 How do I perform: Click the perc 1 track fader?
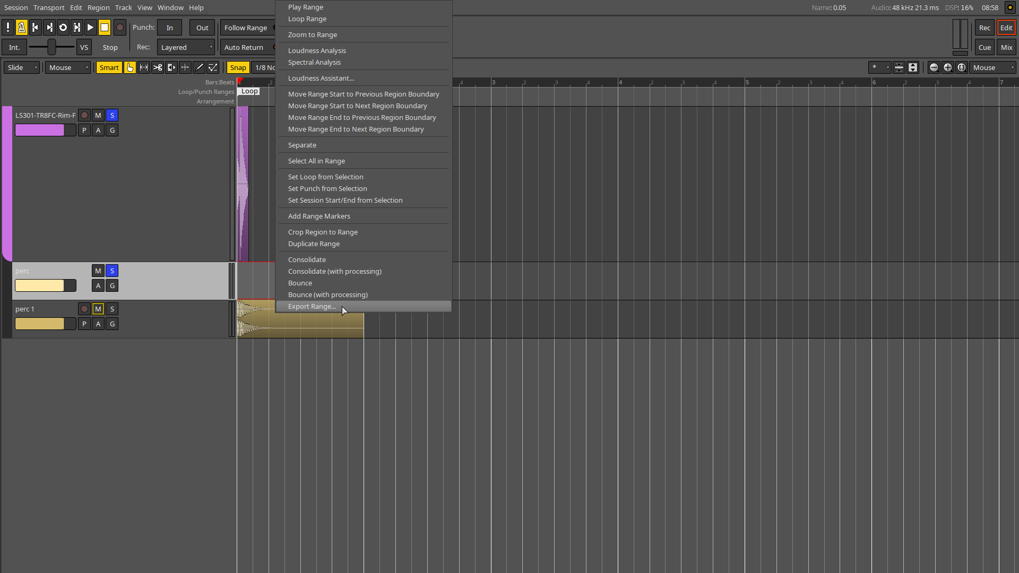pyautogui.click(x=45, y=324)
